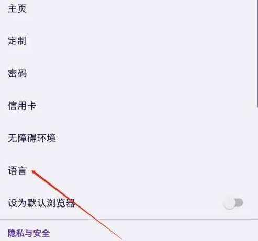Click the vertical scrollbar thumb
The height and width of the screenshot is (241, 258).
[x=257, y=53]
